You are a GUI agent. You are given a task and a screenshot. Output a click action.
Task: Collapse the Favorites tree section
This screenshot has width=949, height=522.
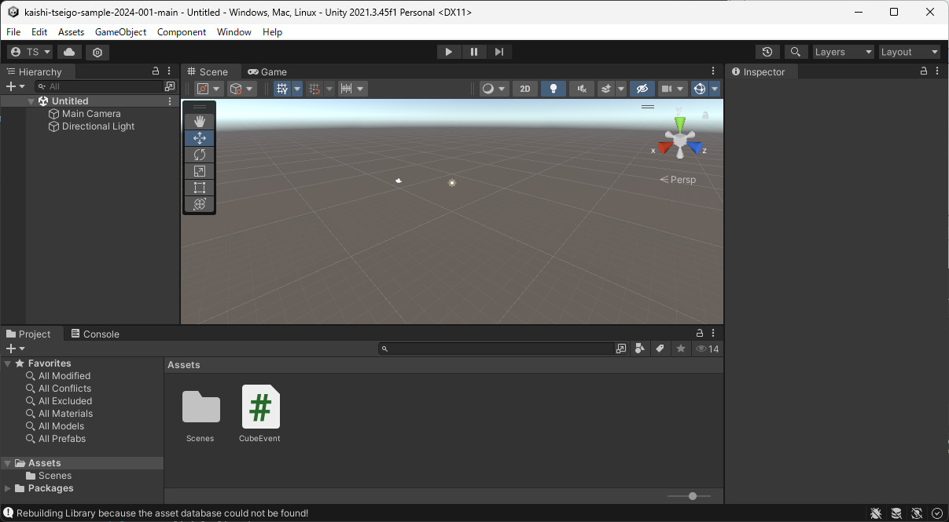8,363
